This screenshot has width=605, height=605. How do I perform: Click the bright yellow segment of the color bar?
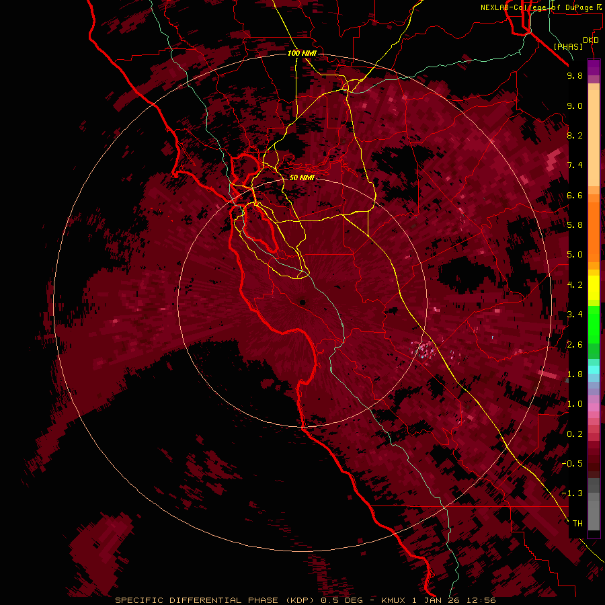[594, 288]
